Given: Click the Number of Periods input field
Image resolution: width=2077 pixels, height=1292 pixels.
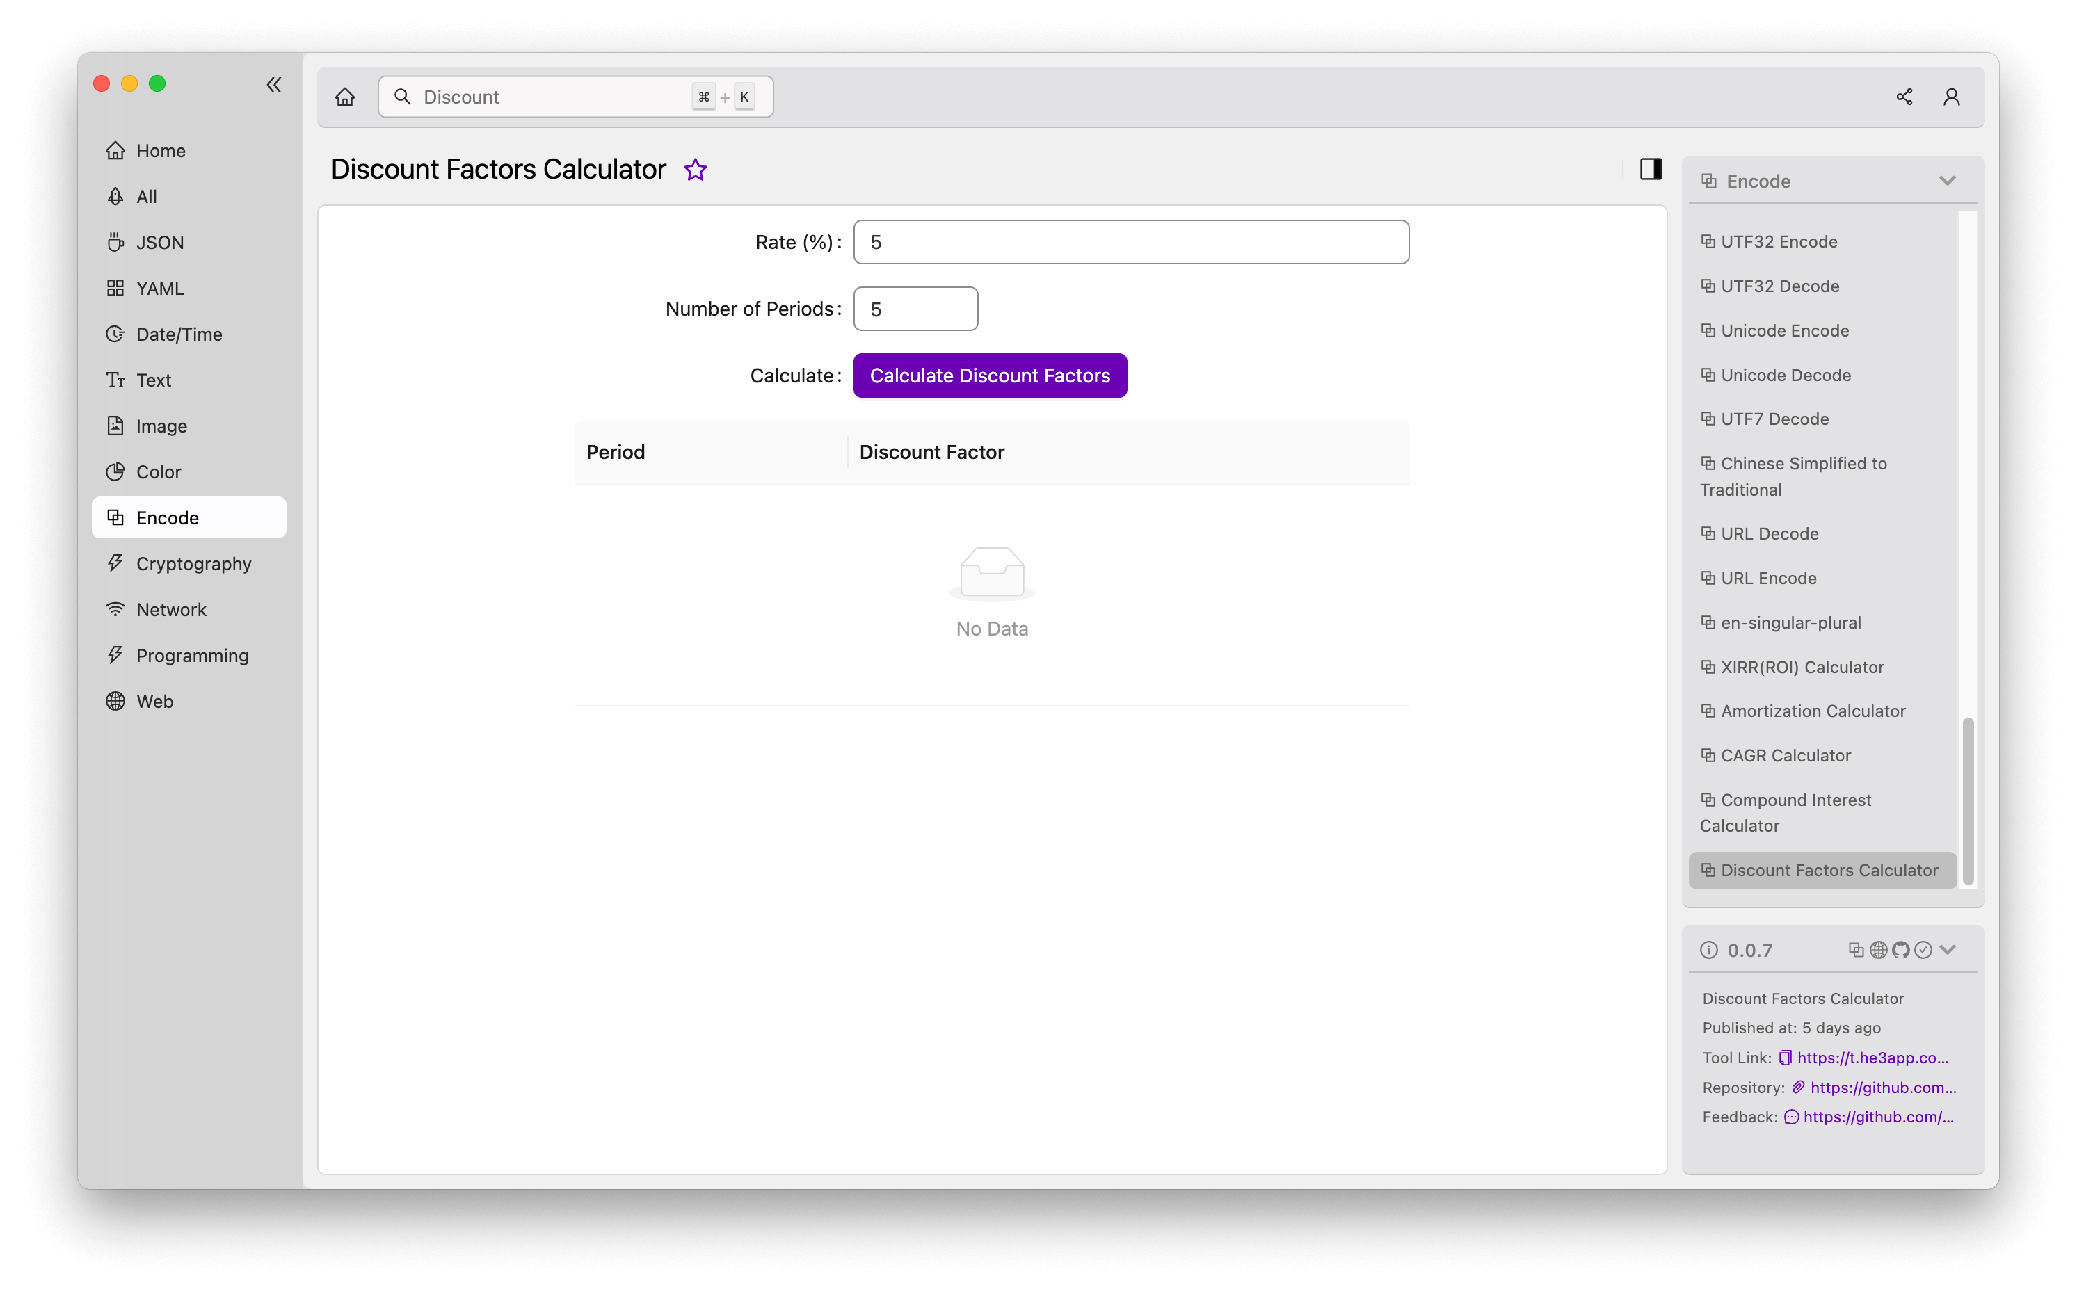Looking at the screenshot, I should coord(915,308).
